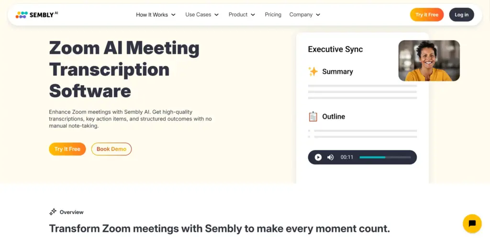
Task: Seek on the audio progress bar
Action: (x=385, y=157)
